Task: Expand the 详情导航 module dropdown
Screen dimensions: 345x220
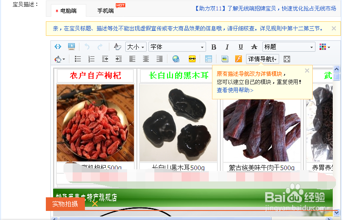Action: tap(262, 59)
